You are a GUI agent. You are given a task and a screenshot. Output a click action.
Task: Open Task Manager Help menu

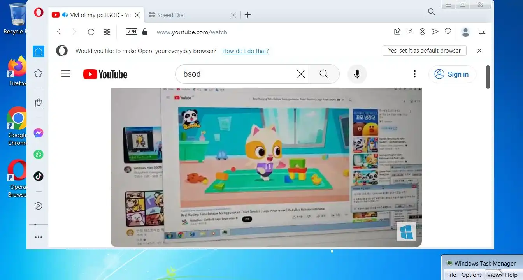coord(511,275)
